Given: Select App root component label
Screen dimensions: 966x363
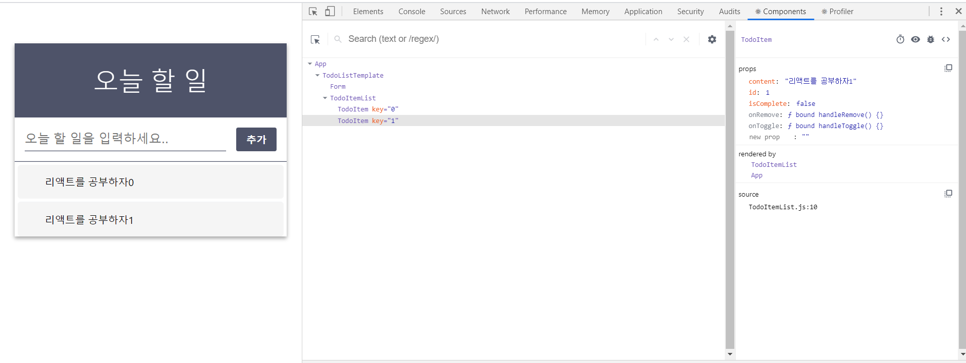Looking at the screenshot, I should click(320, 64).
